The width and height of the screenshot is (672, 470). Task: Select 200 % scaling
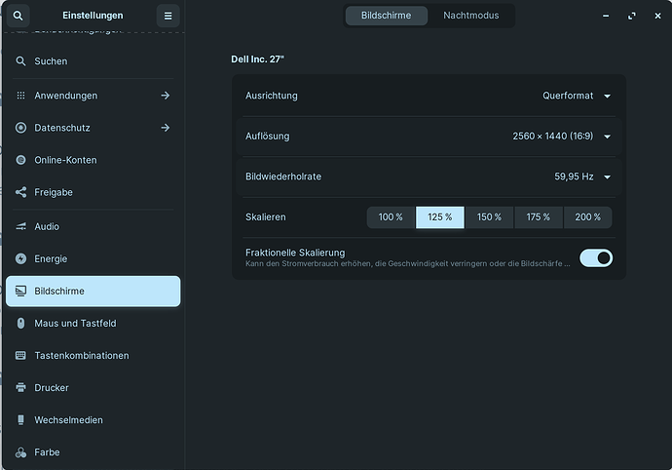click(x=587, y=217)
